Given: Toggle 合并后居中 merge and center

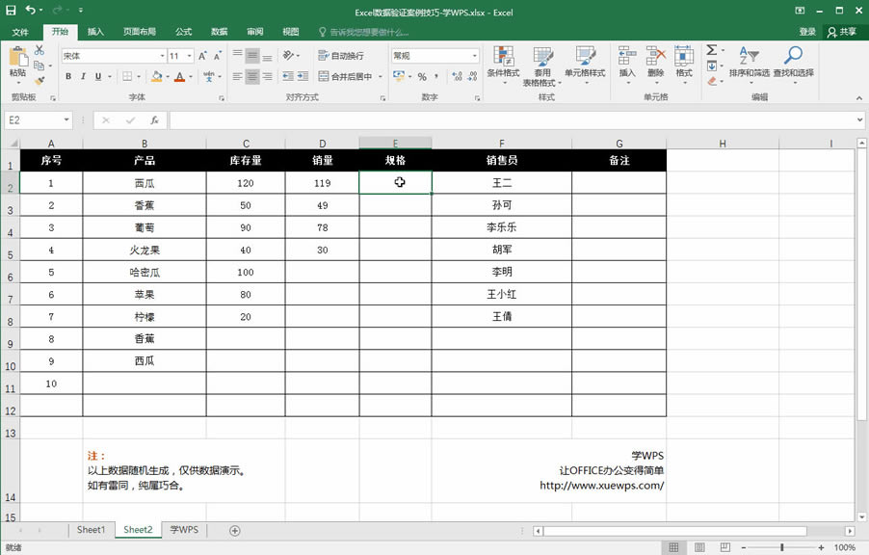Looking at the screenshot, I should tap(344, 75).
